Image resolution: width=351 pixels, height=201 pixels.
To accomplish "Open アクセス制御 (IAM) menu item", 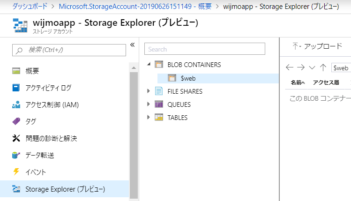I will point(52,104).
